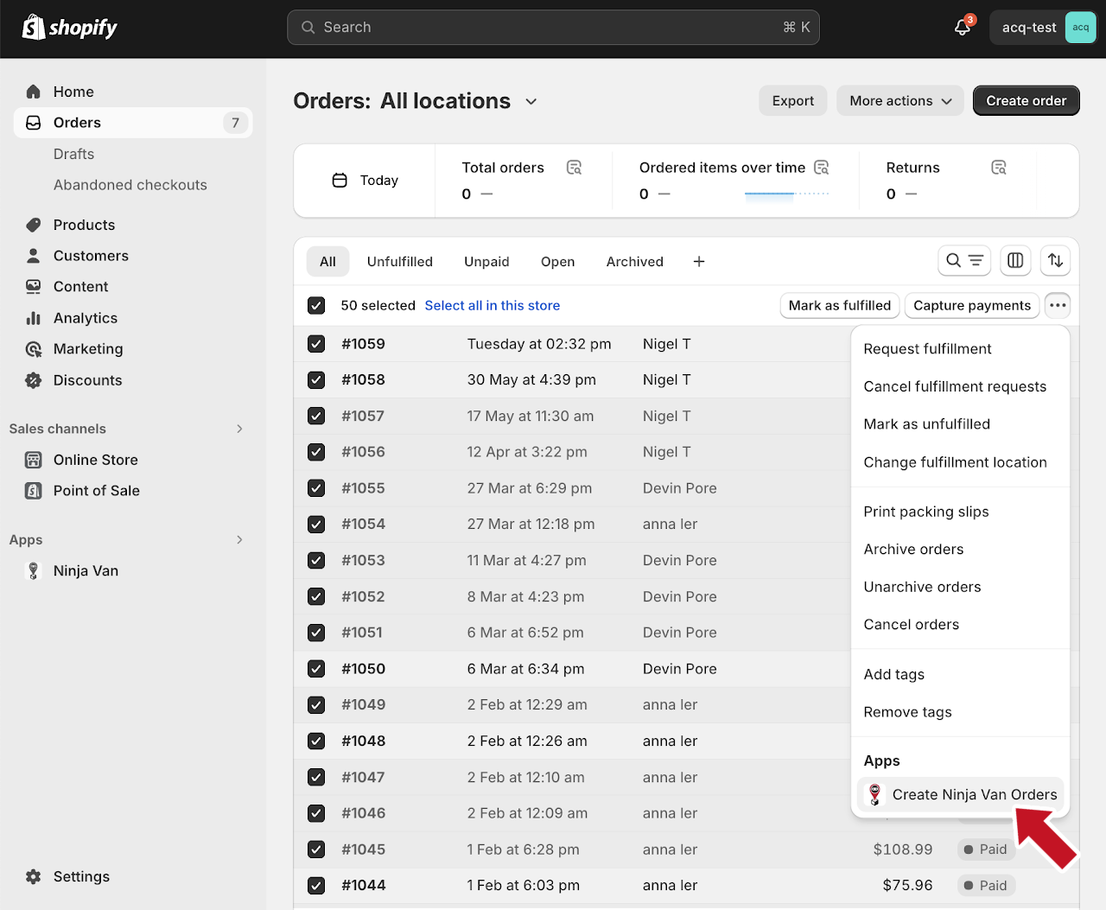Focus the top Search field
This screenshot has height=910, width=1106.
(x=553, y=28)
